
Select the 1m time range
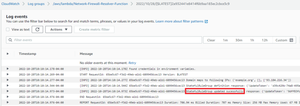pyautogui.click(x=225, y=40)
